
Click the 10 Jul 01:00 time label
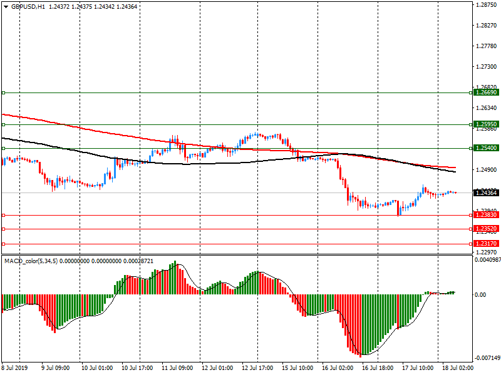tap(97, 368)
